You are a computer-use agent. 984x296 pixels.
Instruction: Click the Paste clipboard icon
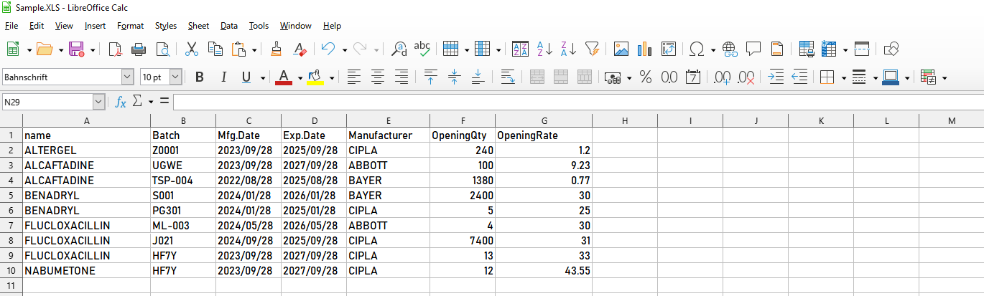coord(239,49)
